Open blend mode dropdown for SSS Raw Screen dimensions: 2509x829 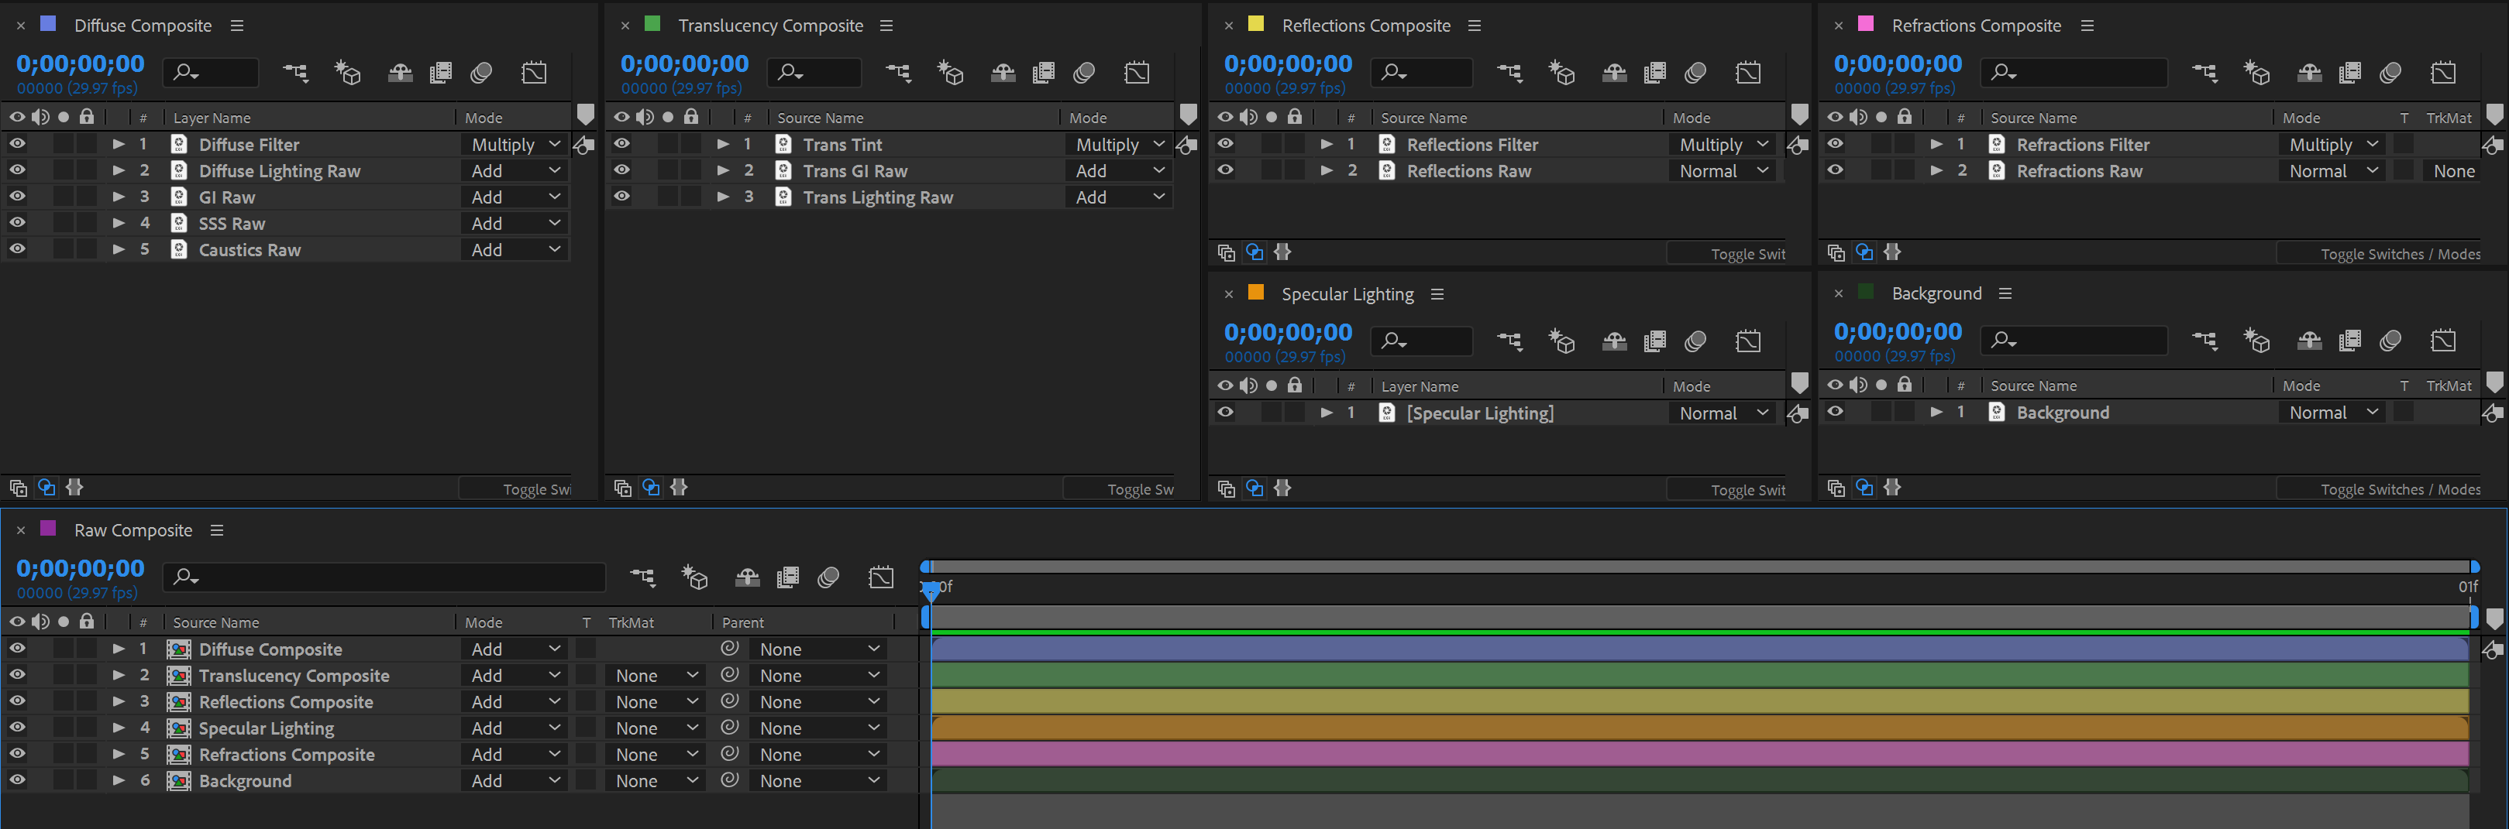pyautogui.click(x=515, y=223)
